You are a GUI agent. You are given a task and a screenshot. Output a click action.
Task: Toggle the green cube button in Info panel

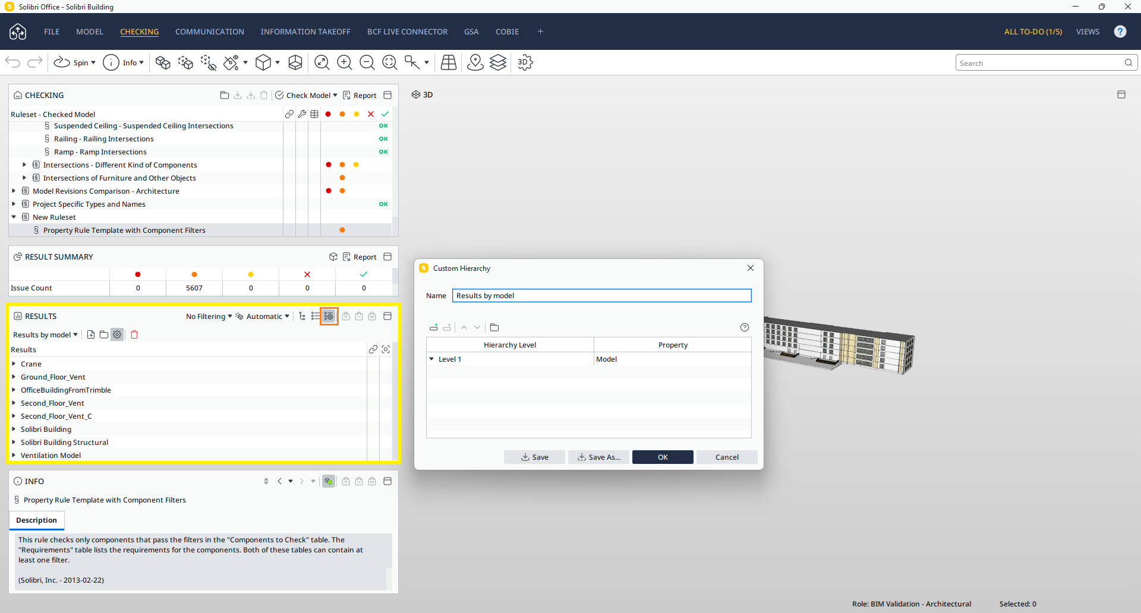tap(329, 481)
